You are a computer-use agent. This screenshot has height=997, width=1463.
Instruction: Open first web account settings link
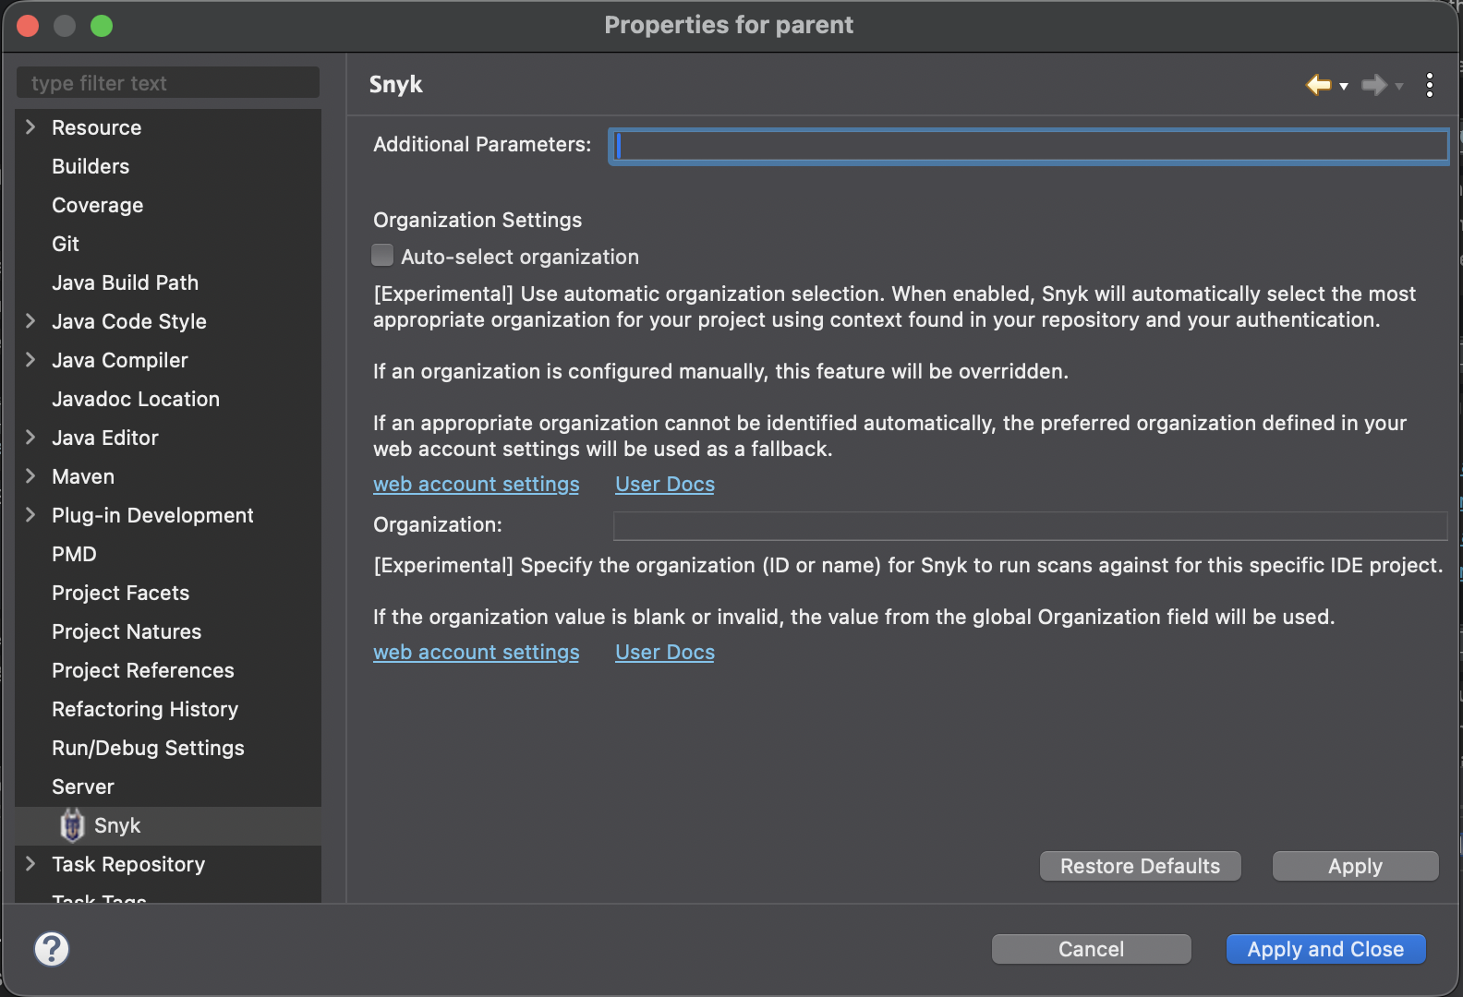(476, 485)
